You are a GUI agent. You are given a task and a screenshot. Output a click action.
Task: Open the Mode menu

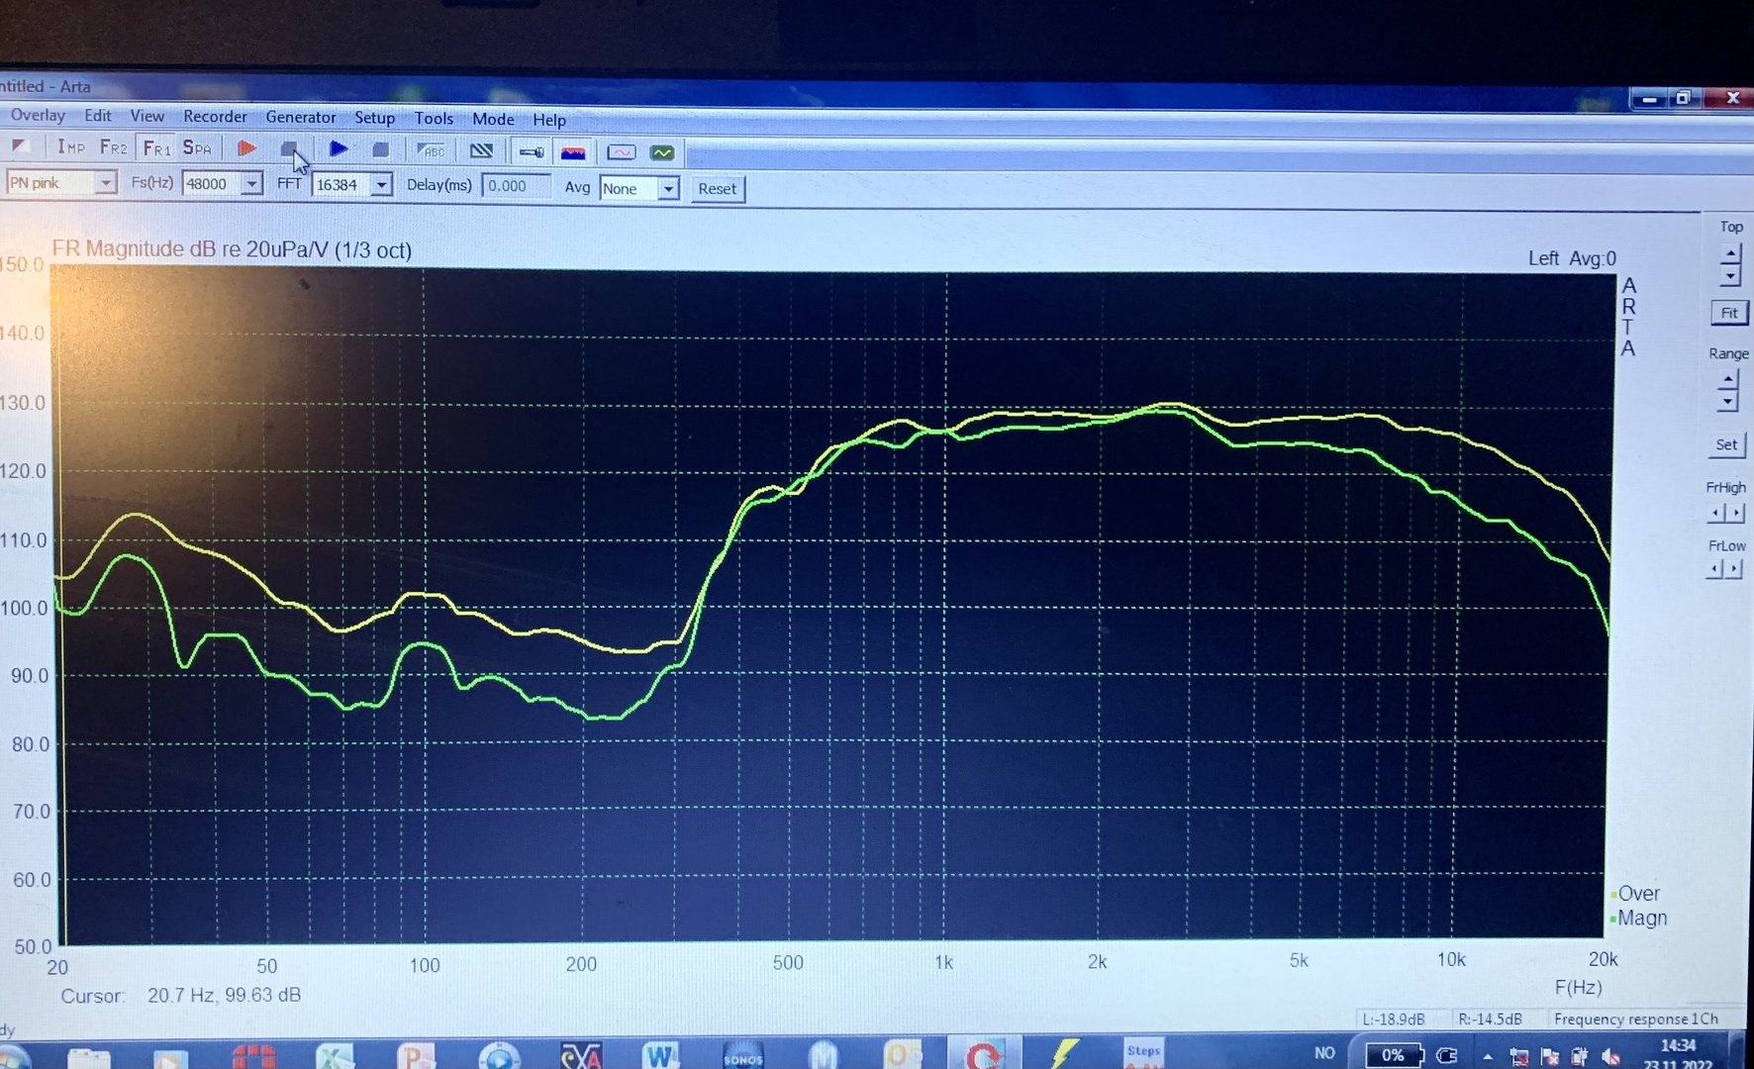pos(493,119)
